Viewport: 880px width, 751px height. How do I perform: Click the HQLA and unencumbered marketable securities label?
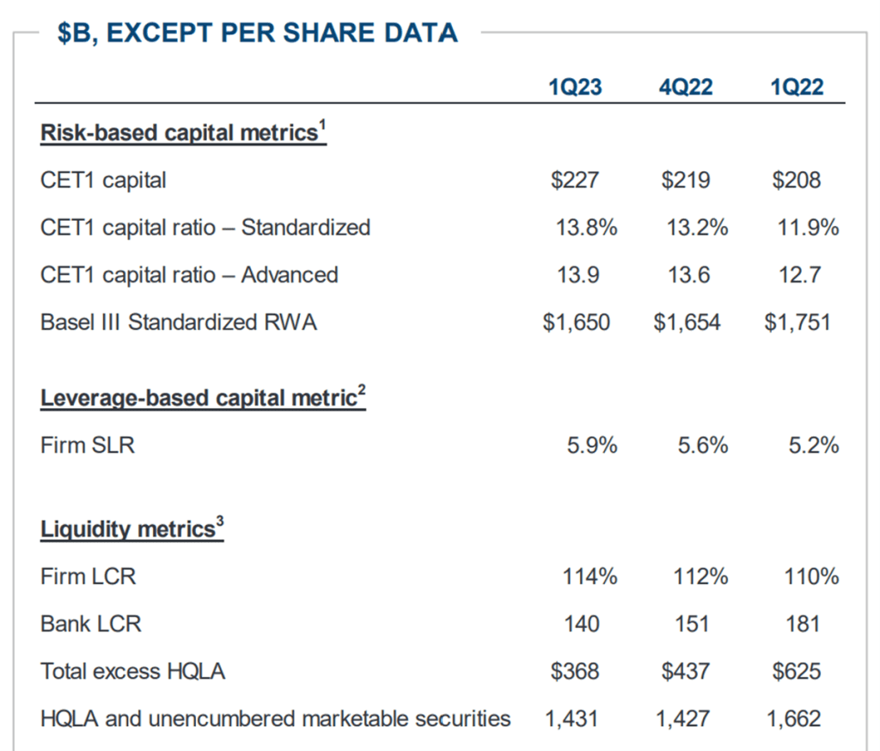tap(275, 717)
